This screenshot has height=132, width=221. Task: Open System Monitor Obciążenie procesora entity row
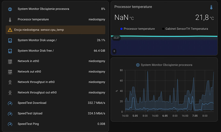click(55, 9)
